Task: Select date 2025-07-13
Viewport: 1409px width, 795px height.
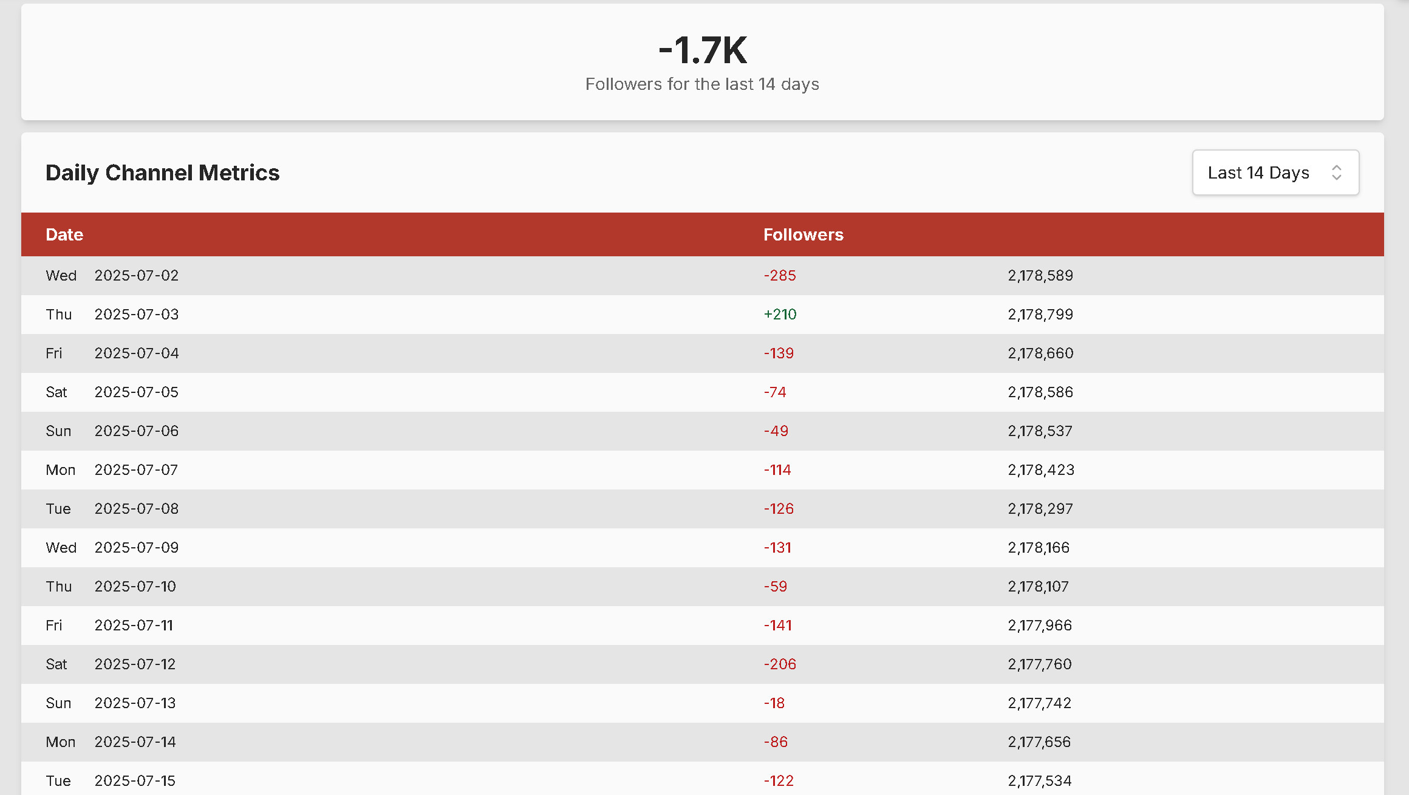Action: pos(135,703)
